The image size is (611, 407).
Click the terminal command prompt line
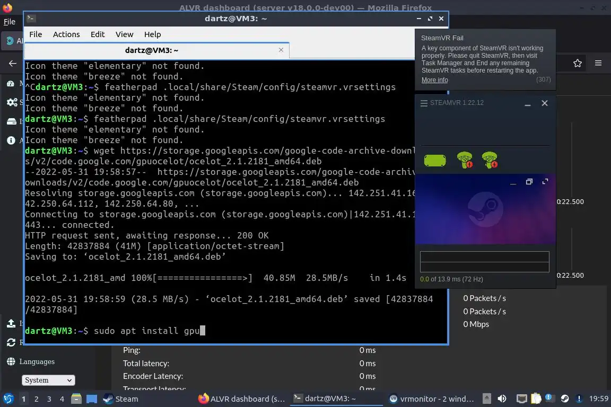click(115, 331)
